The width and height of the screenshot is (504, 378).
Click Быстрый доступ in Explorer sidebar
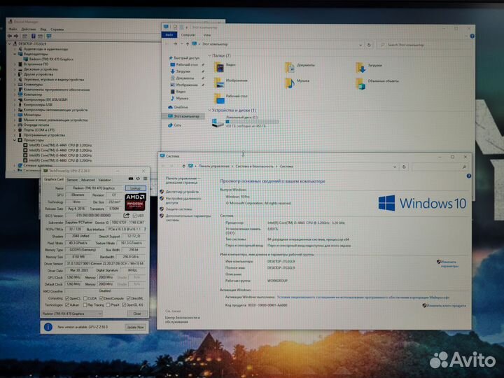point(184,58)
